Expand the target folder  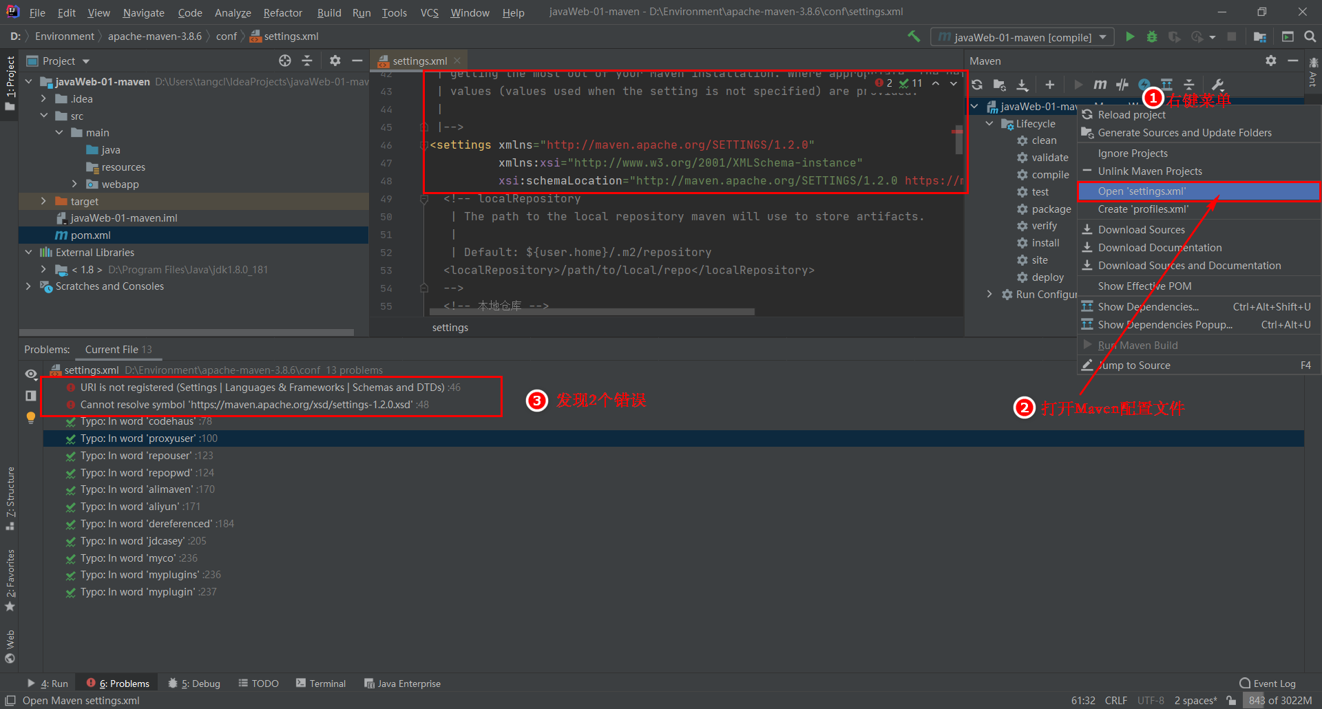point(43,201)
